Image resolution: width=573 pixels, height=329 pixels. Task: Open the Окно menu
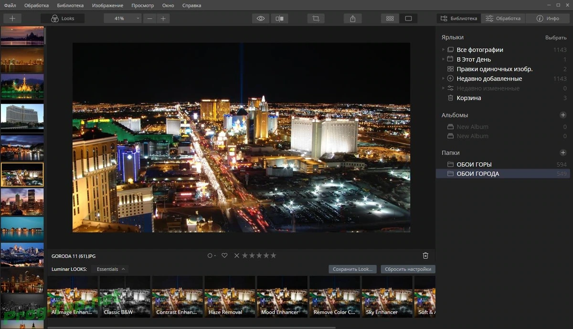168,5
